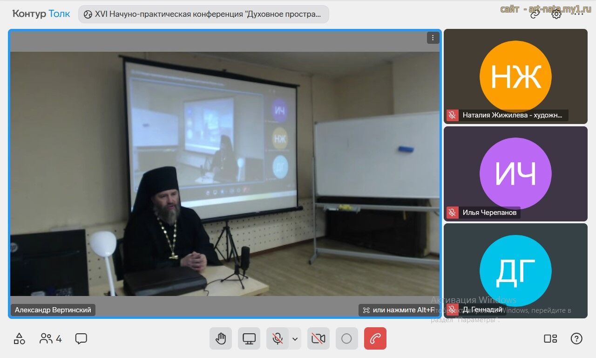The image size is (596, 358).
Task: Open the shapes icon in bottom-left corner
Action: [19, 338]
